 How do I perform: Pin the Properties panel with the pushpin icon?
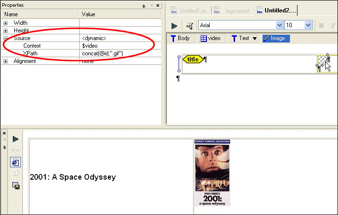pos(144,5)
